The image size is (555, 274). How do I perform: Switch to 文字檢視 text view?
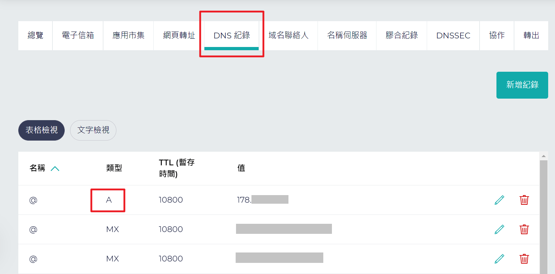point(93,130)
